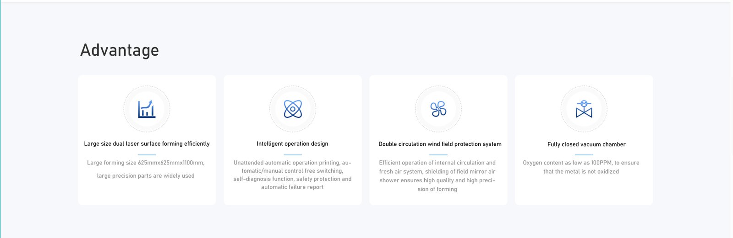The image size is (733, 238).
Task: Click 'Efficient operation of internal circulation' description line
Action: (x=437, y=163)
